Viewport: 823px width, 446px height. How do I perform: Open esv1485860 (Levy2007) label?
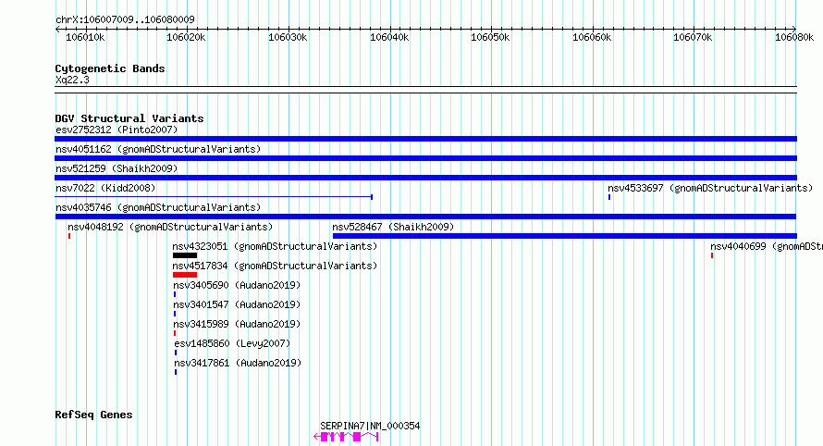tap(232, 343)
